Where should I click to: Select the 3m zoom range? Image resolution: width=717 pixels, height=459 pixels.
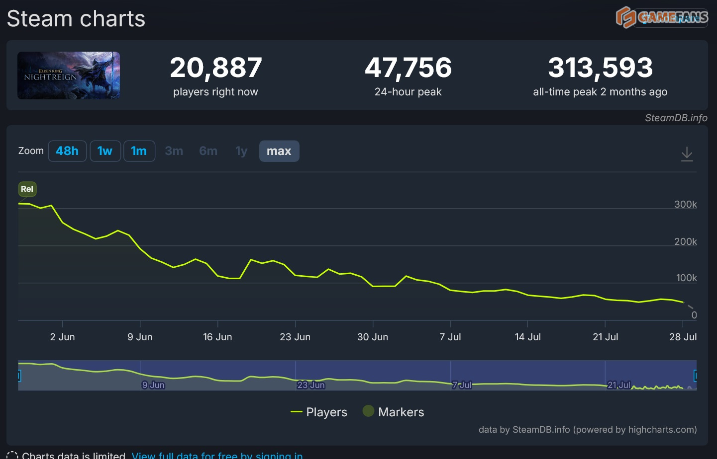click(x=174, y=151)
